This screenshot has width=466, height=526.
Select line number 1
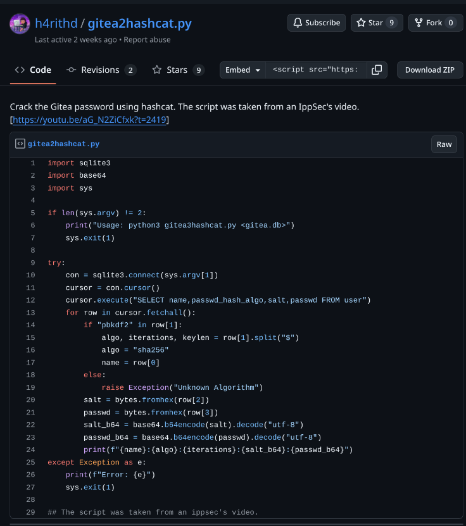pyautogui.click(x=32, y=163)
